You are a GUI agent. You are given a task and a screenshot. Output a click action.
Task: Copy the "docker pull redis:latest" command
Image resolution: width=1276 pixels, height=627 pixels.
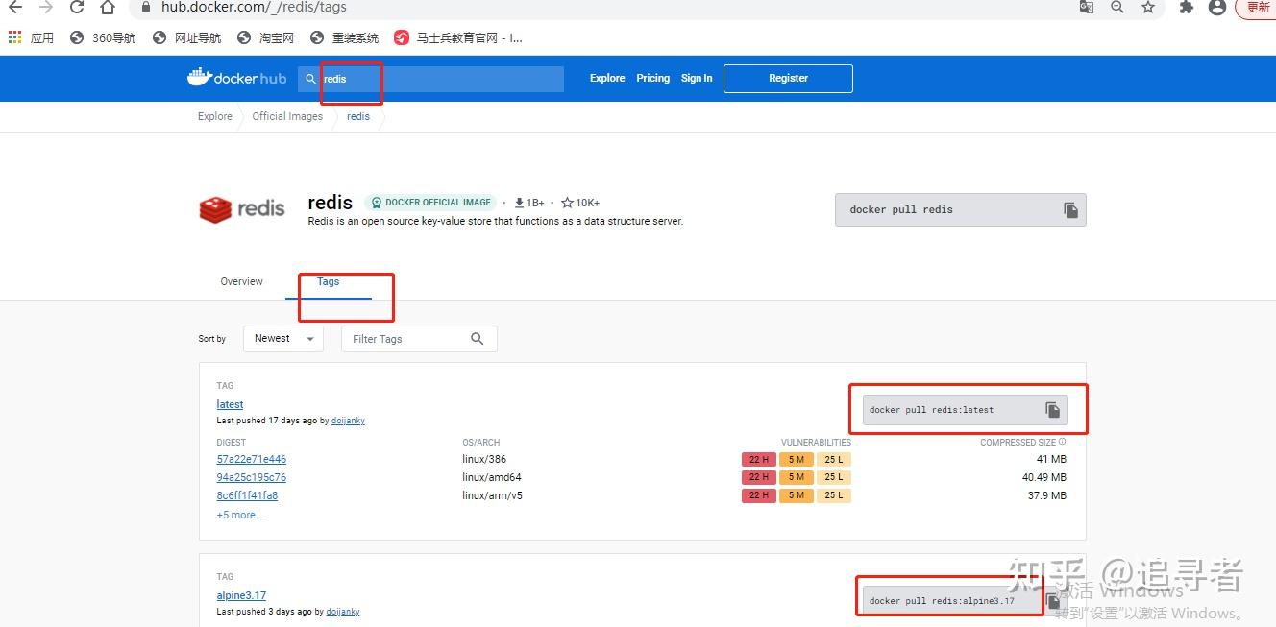1053,408
